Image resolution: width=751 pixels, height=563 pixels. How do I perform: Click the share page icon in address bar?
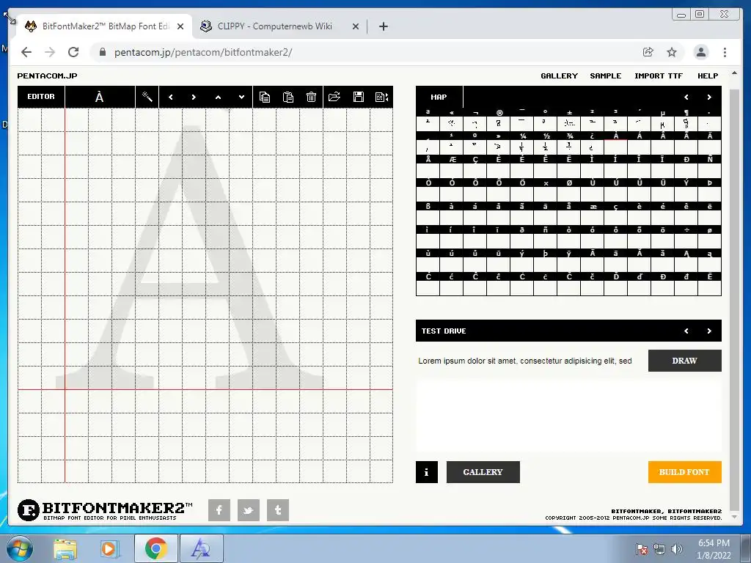[648, 52]
